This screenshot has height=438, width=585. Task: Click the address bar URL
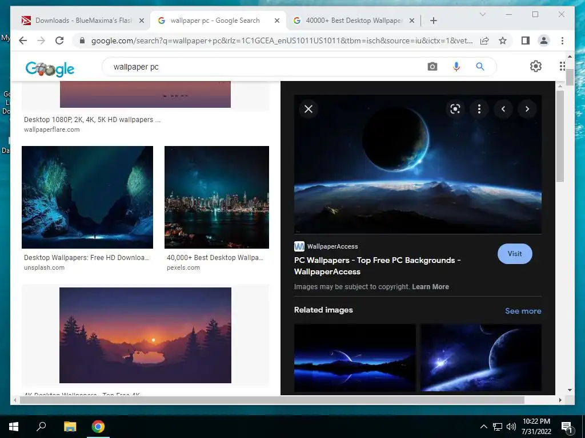282,40
